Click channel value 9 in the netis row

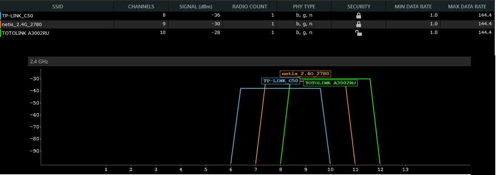[164, 24]
